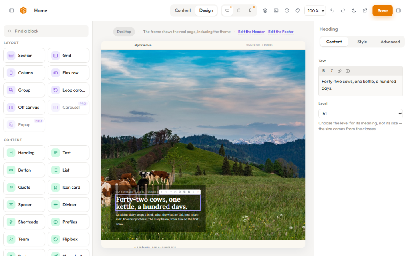This screenshot has height=256, width=410.
Task: Add a Quote block
Action: [x=24, y=187]
